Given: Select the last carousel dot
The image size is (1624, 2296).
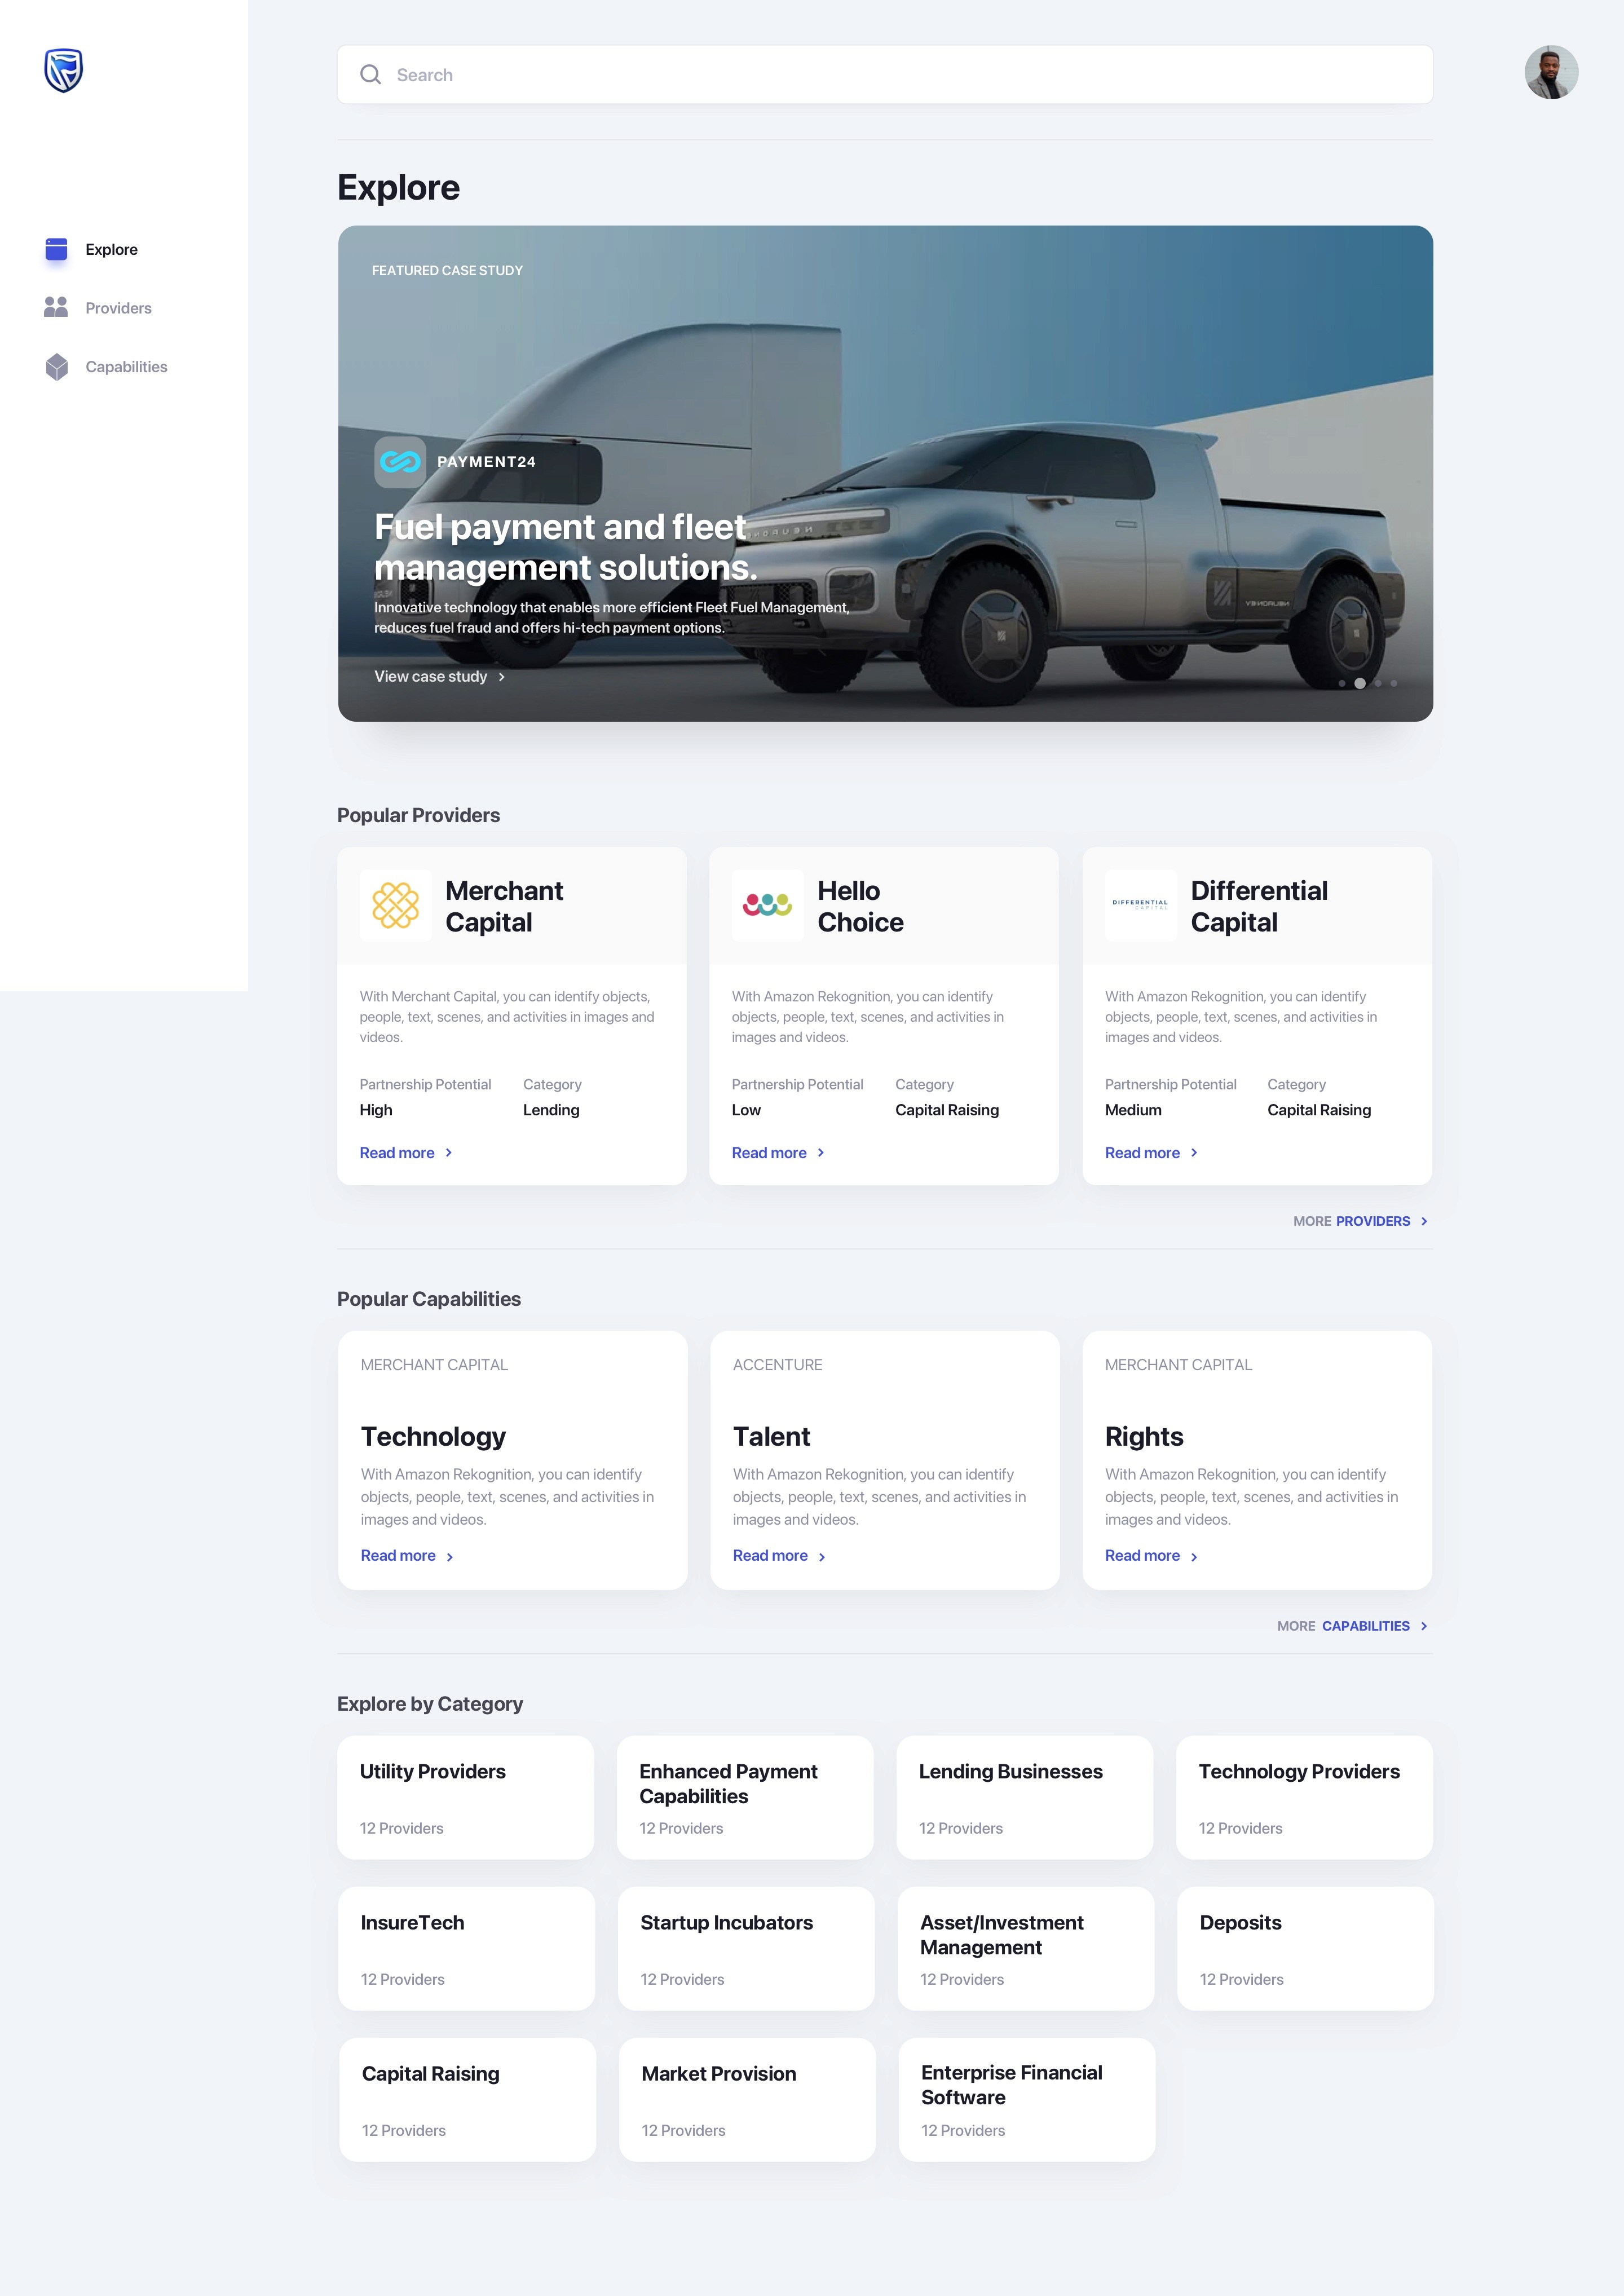Looking at the screenshot, I should (x=1394, y=684).
